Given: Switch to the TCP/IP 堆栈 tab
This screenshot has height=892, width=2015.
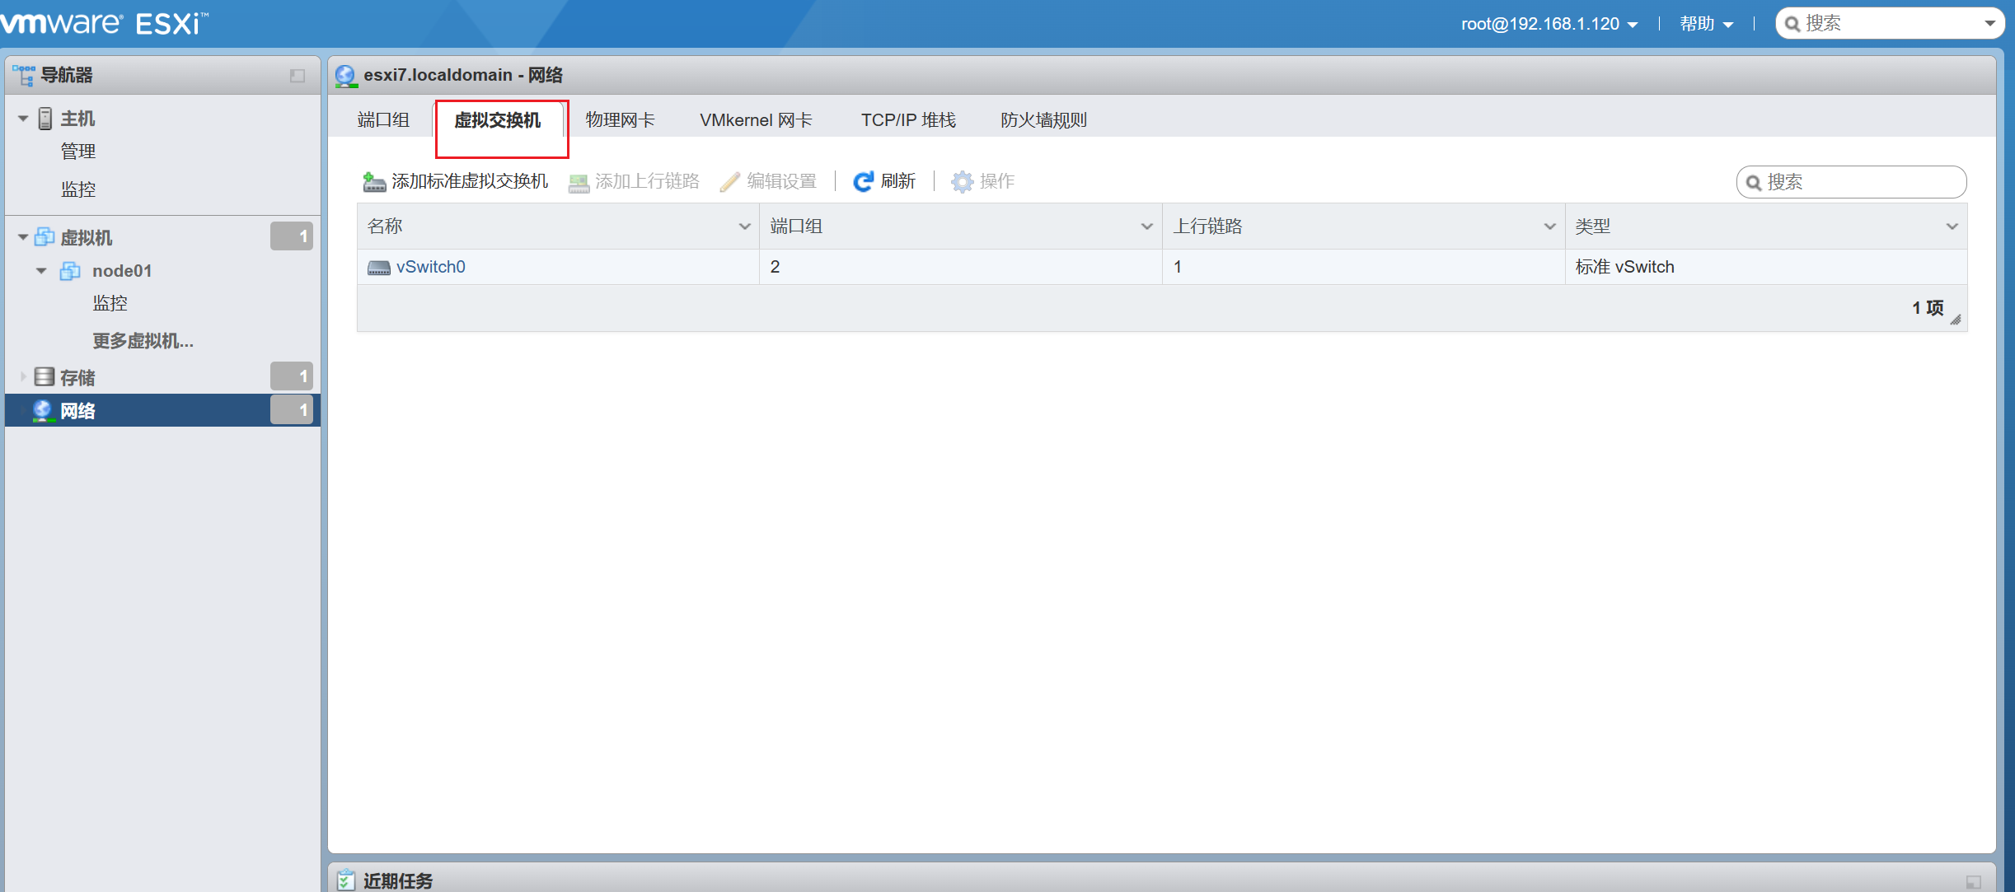Looking at the screenshot, I should 908,120.
